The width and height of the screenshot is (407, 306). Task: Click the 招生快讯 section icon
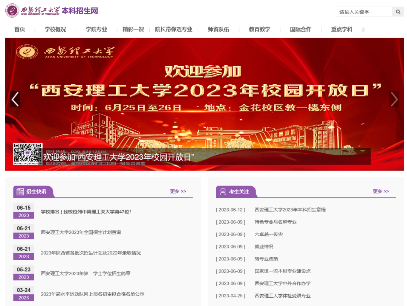point(20,192)
